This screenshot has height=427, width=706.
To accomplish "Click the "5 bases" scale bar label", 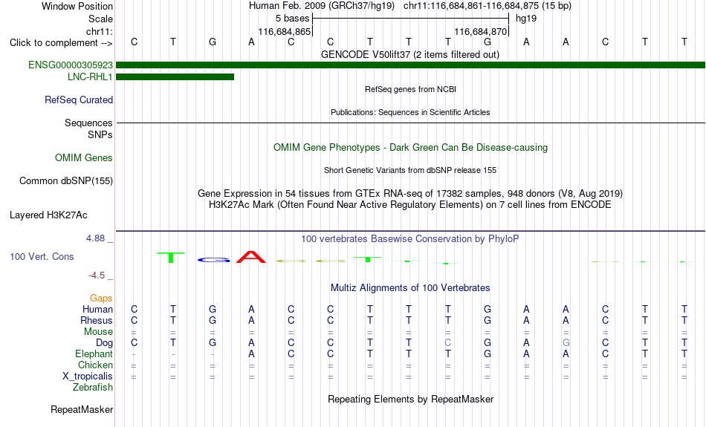I will (x=293, y=19).
